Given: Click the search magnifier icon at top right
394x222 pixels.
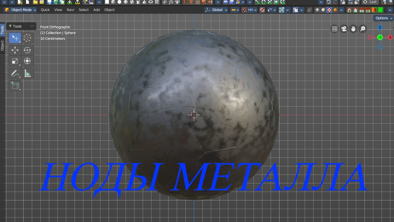Looking at the screenshot, I should [390, 2].
